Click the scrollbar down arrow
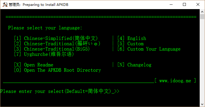 [x=202, y=104]
